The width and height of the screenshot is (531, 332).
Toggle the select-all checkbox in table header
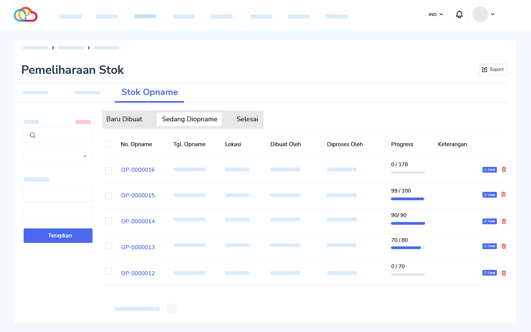[x=109, y=144]
